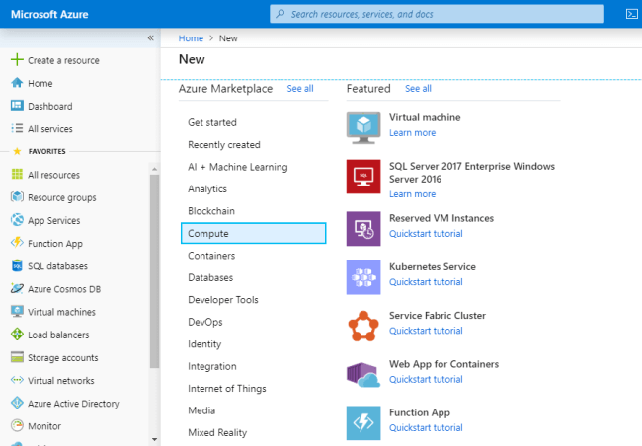The height and width of the screenshot is (446, 642).
Task: Click SQL Server 2017 Enterprise Windows Server title
Action: click(x=472, y=173)
